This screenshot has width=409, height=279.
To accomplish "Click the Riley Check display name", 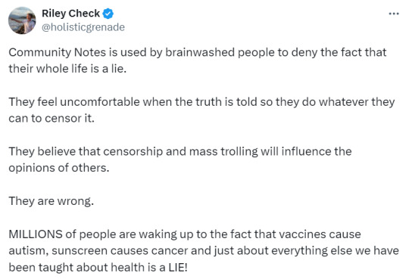I will pos(70,14).
